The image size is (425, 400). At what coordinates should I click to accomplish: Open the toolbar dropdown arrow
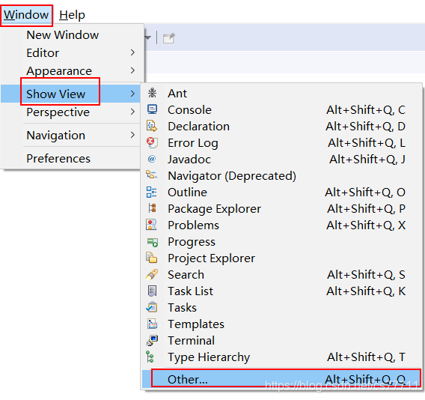pos(148,37)
